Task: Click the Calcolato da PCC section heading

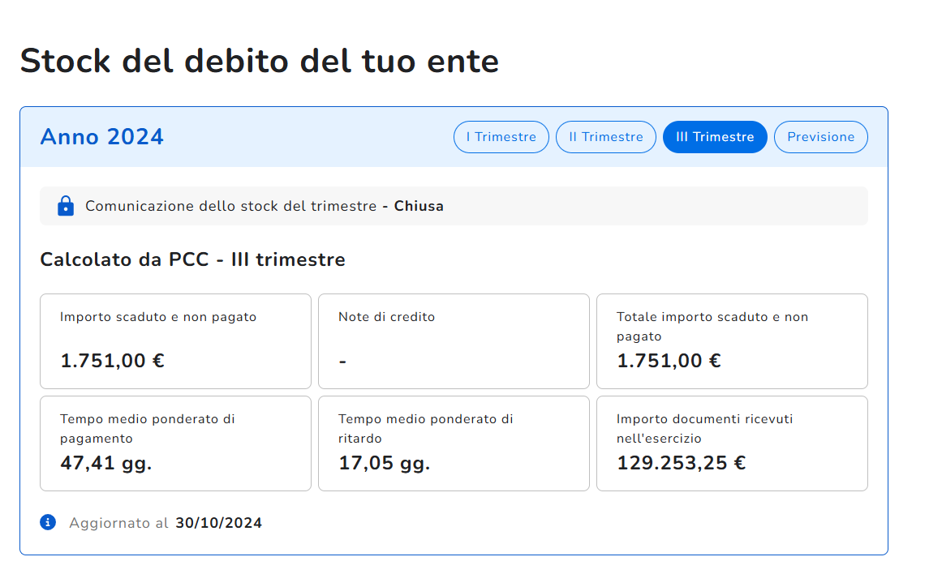Action: click(192, 260)
